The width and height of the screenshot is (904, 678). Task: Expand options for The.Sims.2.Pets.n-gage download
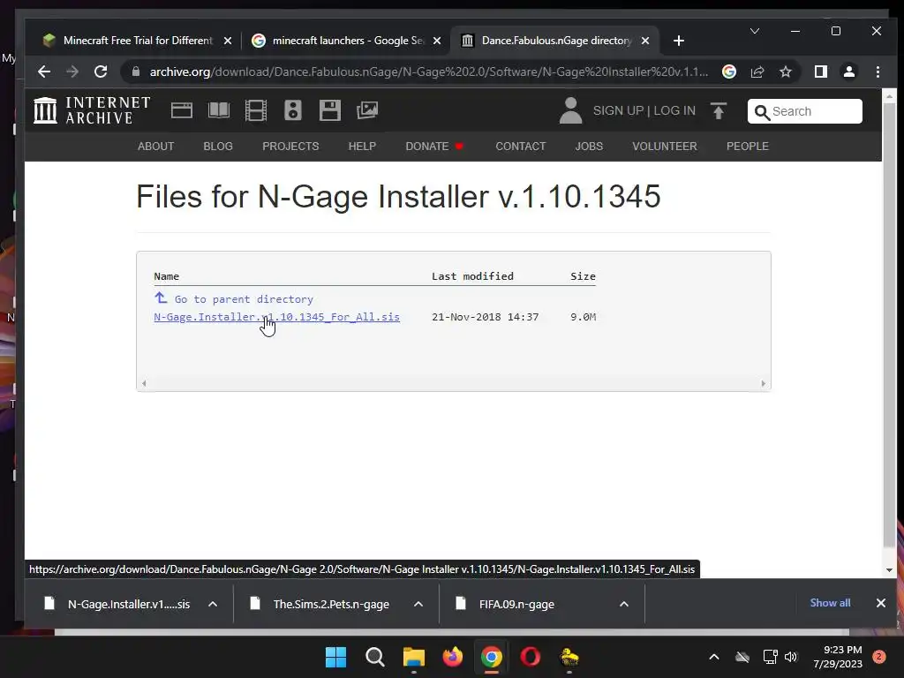(418, 604)
